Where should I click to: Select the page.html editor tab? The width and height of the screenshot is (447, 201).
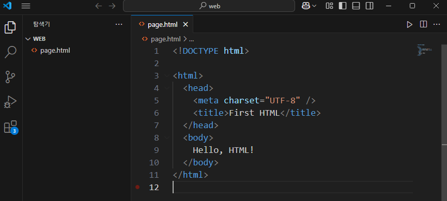[162, 24]
